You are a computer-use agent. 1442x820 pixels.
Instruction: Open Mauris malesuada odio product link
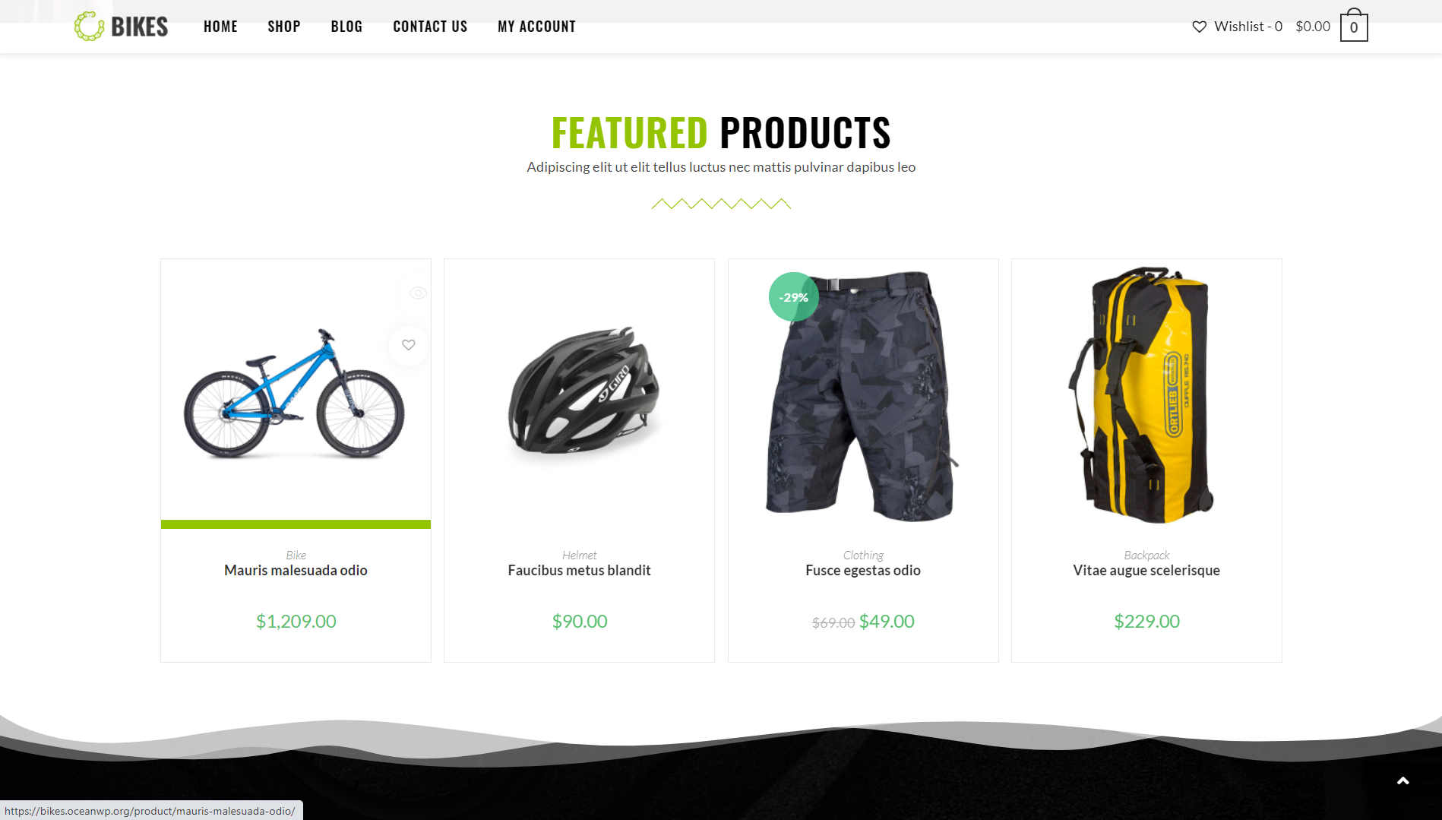coord(296,570)
